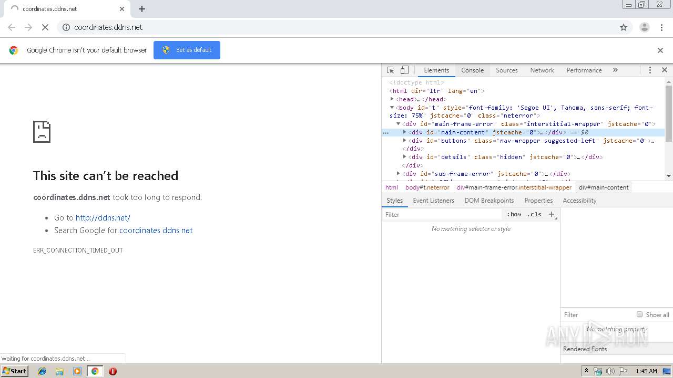Screen dimensions: 673x378
Task: Go forward to next page
Action: pos(28,27)
